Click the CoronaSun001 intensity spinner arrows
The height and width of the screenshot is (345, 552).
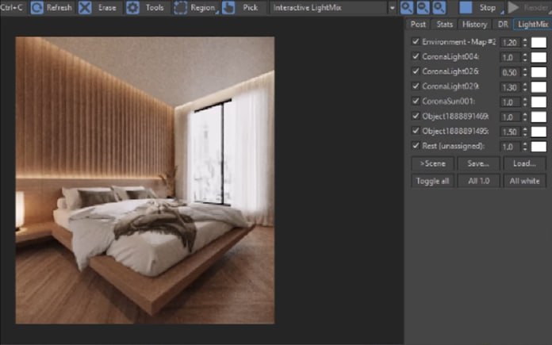(x=525, y=102)
